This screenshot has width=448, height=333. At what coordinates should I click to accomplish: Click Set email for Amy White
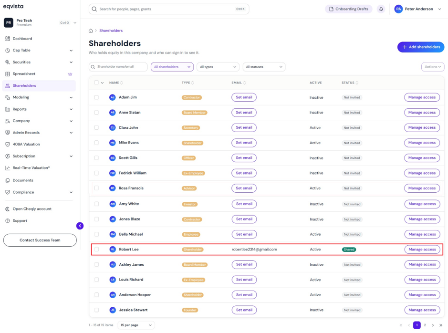[244, 204]
